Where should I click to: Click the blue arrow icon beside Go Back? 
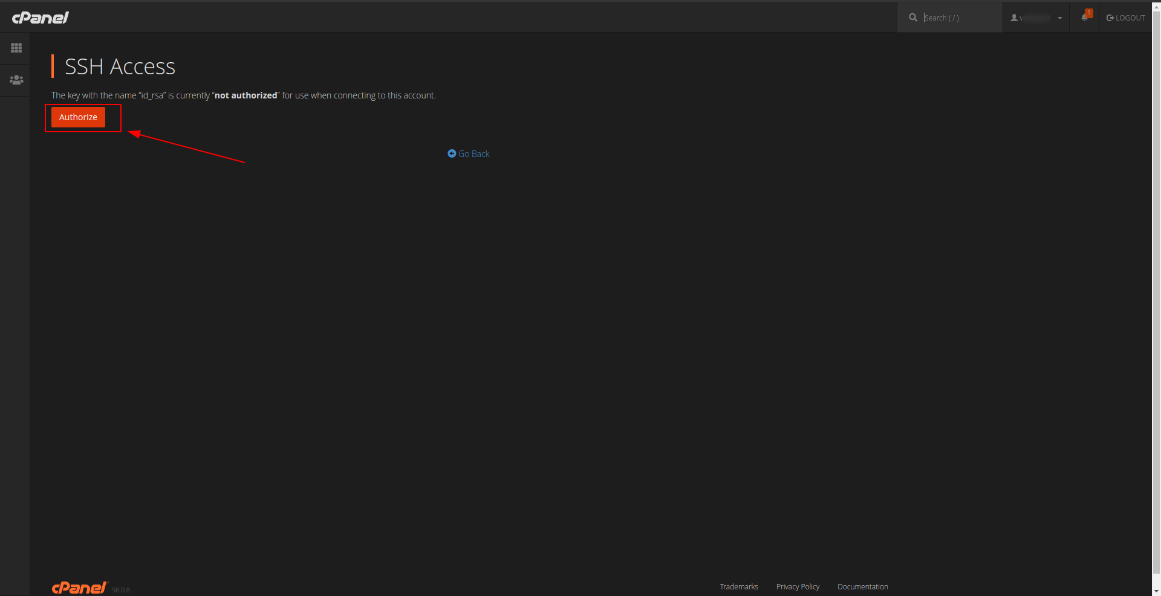452,153
